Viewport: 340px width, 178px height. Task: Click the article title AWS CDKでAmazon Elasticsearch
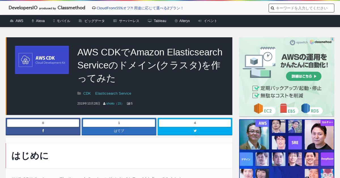click(x=150, y=65)
